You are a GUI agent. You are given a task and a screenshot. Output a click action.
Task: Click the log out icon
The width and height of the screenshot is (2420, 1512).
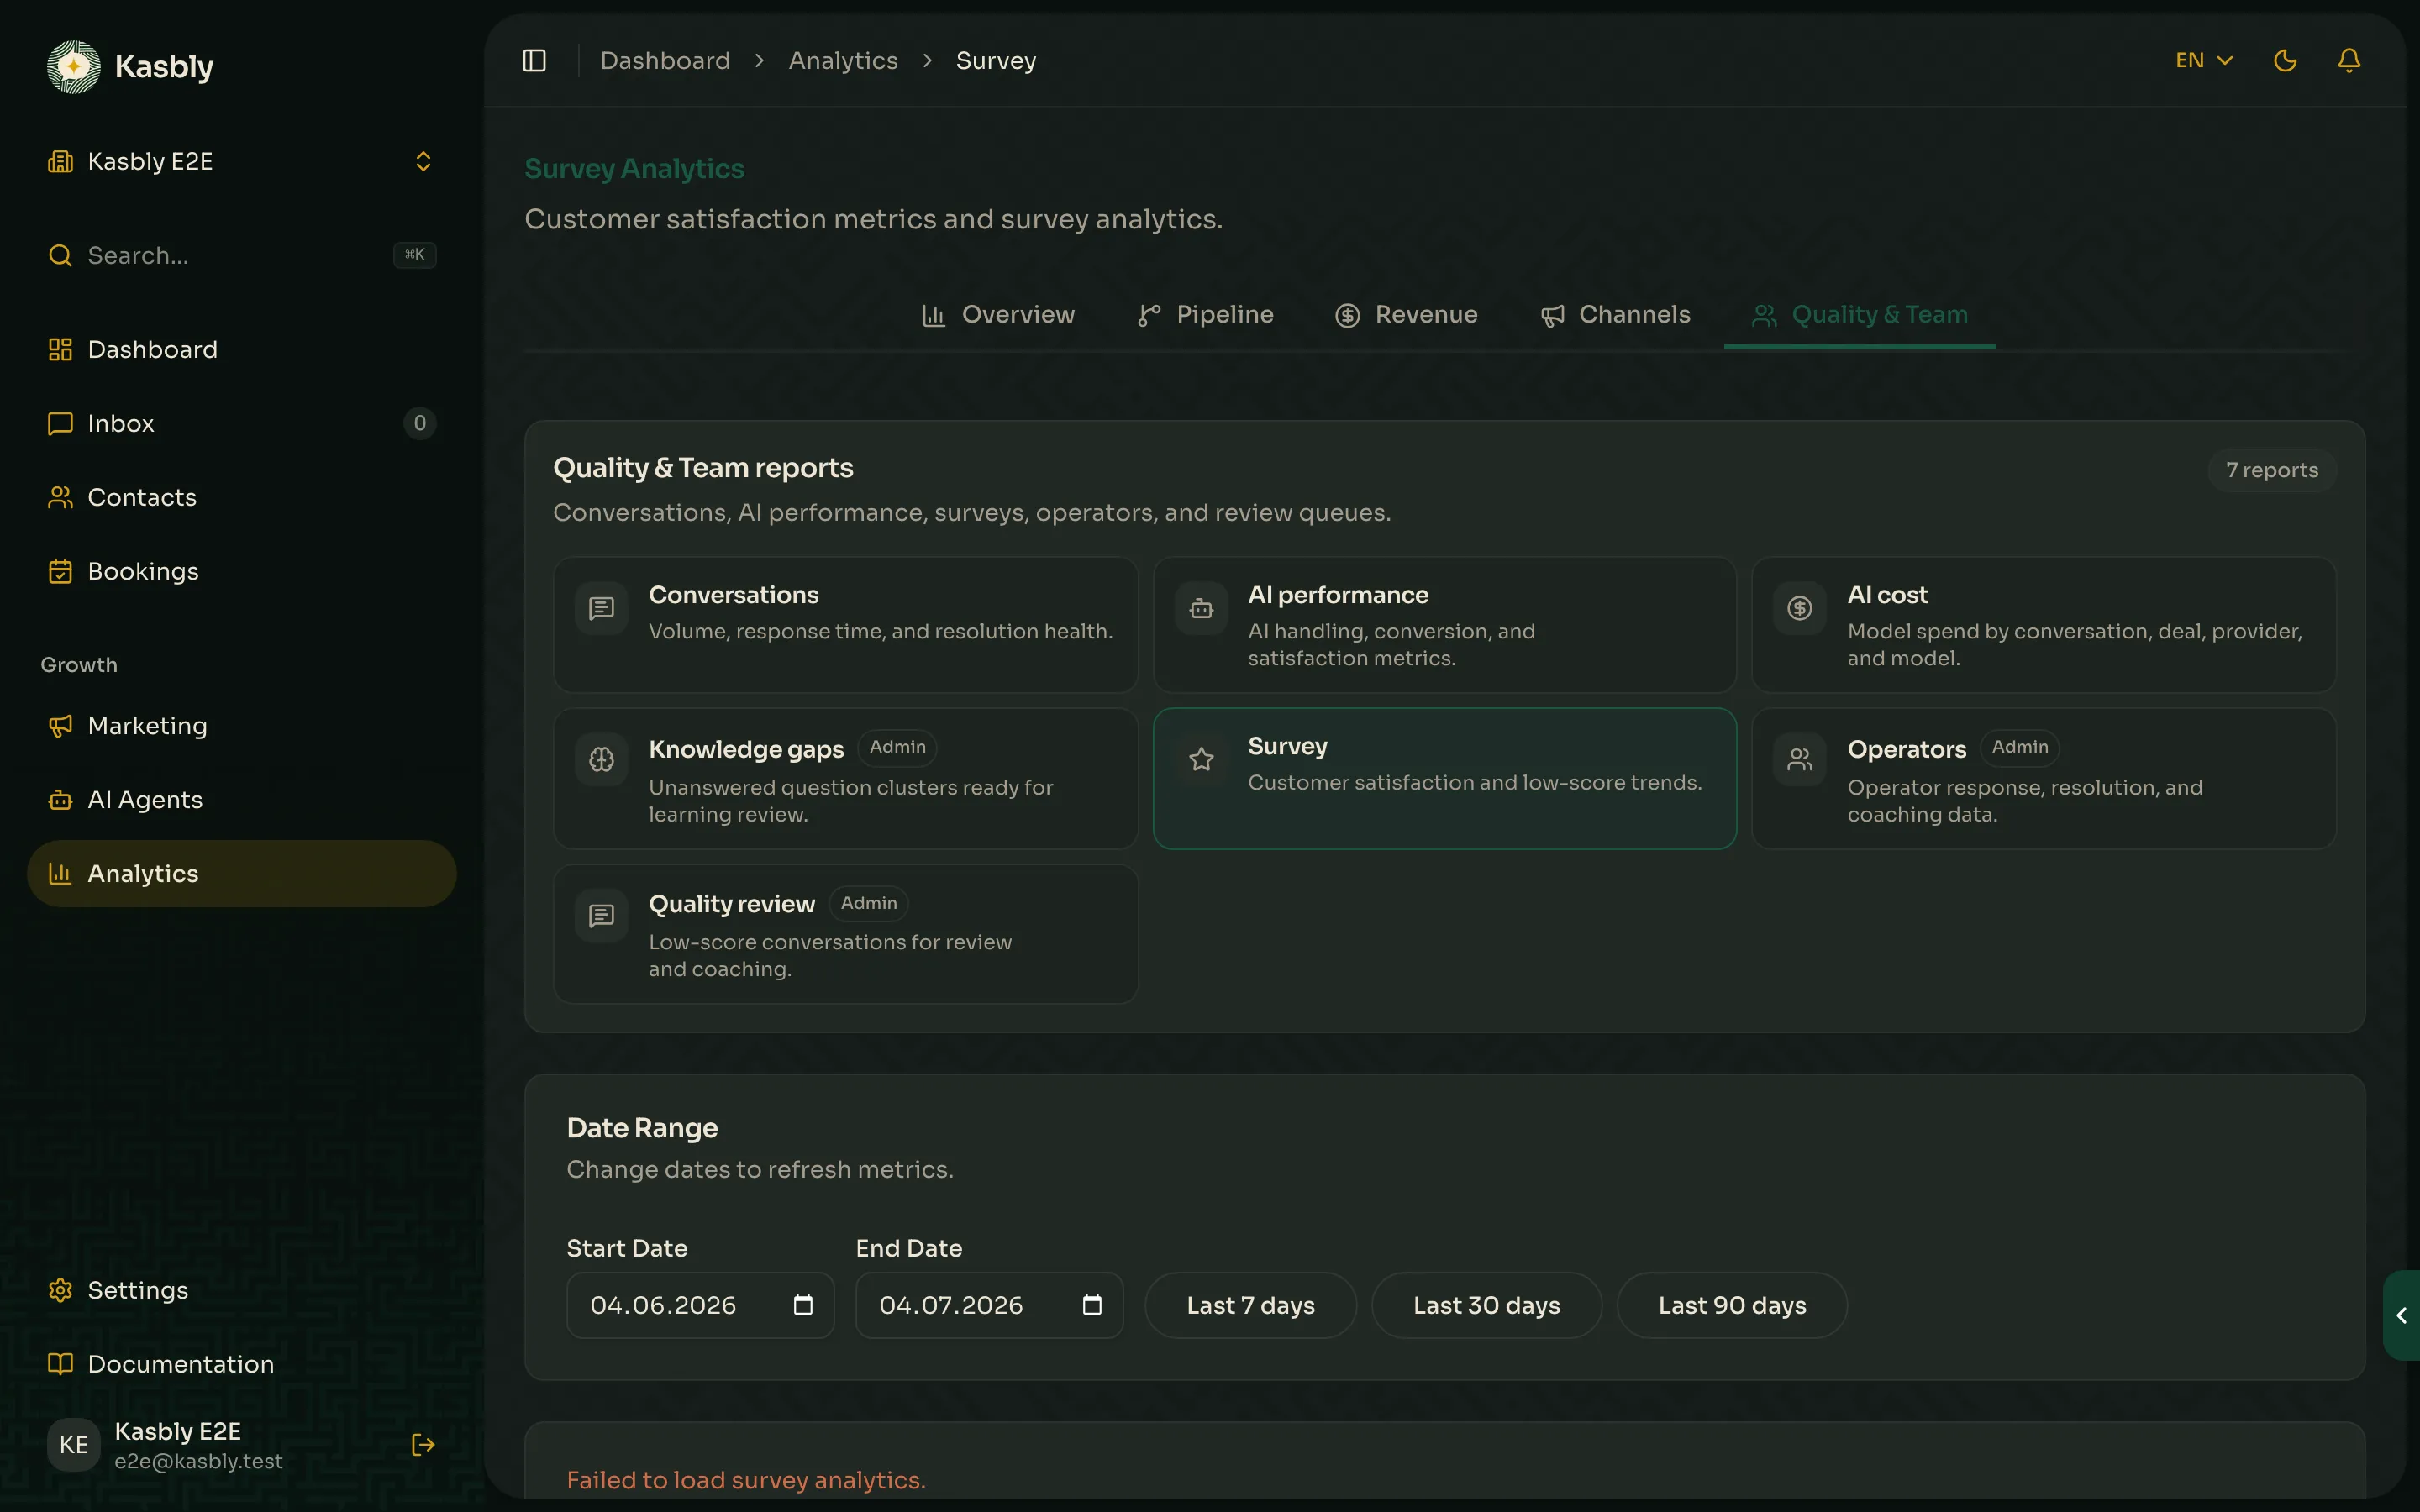423,1445
